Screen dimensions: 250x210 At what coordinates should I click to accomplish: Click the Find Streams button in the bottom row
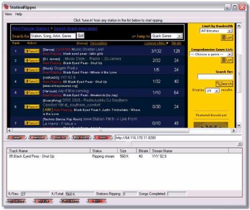coord(70,201)
